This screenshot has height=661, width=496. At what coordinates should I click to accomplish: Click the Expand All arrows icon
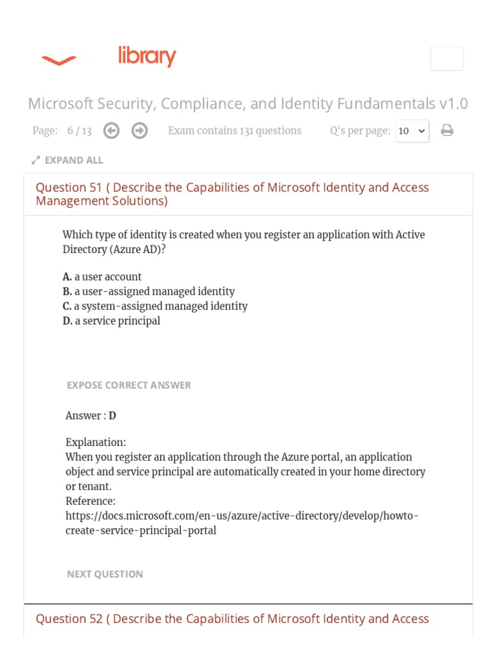[36, 160]
